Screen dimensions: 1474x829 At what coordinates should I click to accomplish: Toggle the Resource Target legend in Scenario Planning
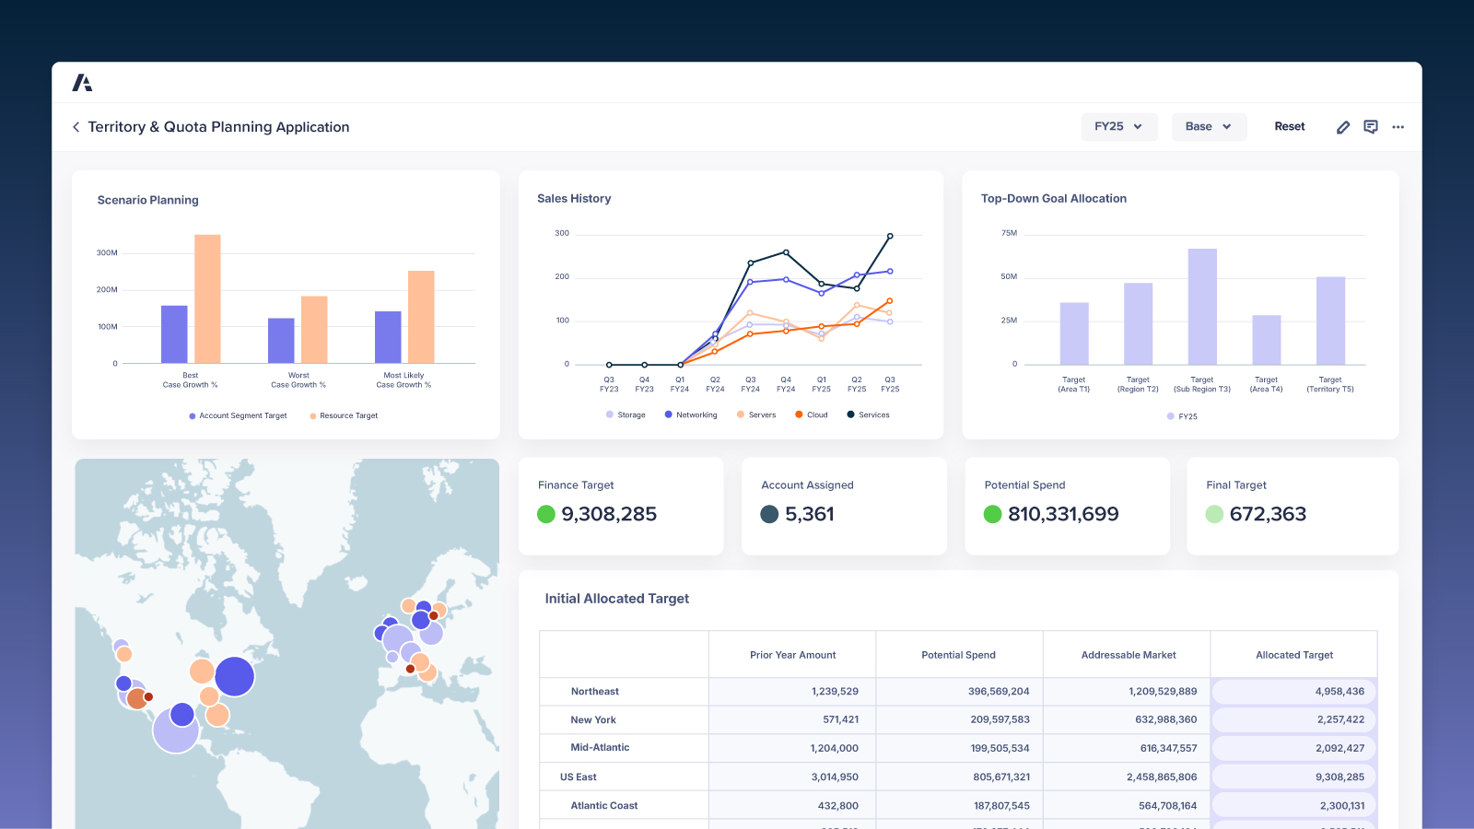coord(341,415)
